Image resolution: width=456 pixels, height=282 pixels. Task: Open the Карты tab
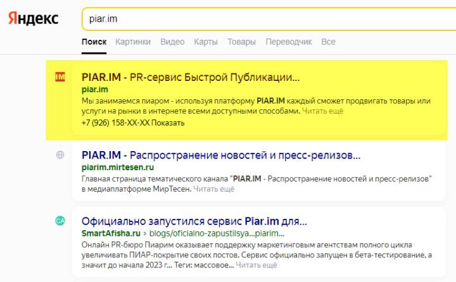[x=206, y=42]
